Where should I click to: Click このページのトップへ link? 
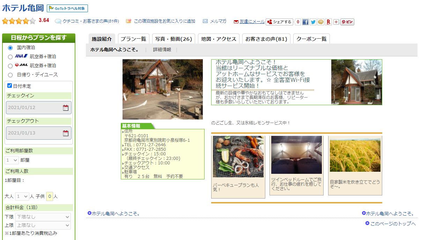coord(393,224)
